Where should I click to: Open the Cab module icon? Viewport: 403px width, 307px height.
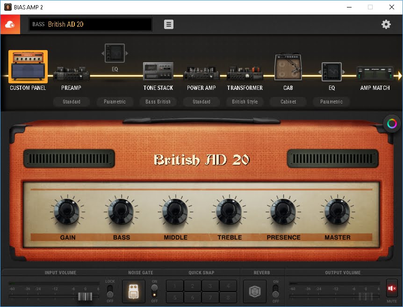point(288,67)
